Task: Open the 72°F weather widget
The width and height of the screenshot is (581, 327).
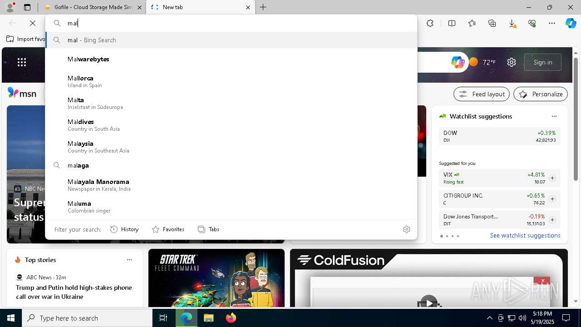Action: tap(482, 62)
